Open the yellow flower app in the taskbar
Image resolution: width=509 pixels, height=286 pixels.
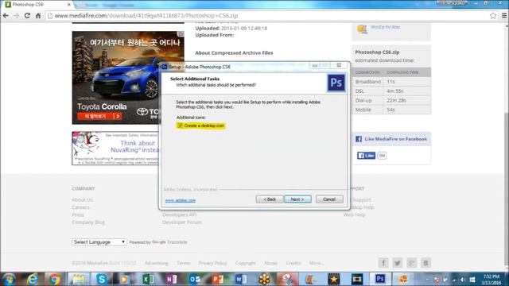pos(265,279)
